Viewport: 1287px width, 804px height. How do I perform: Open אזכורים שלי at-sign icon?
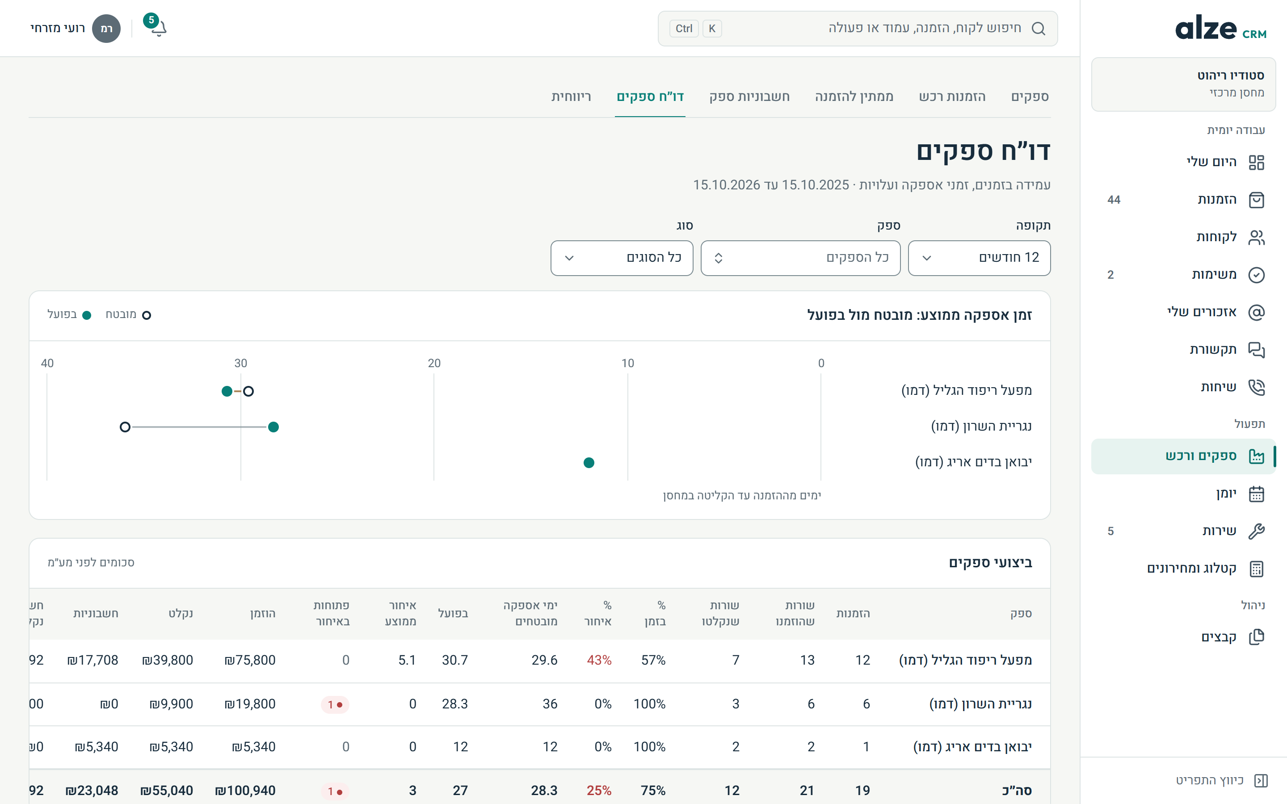(1256, 312)
